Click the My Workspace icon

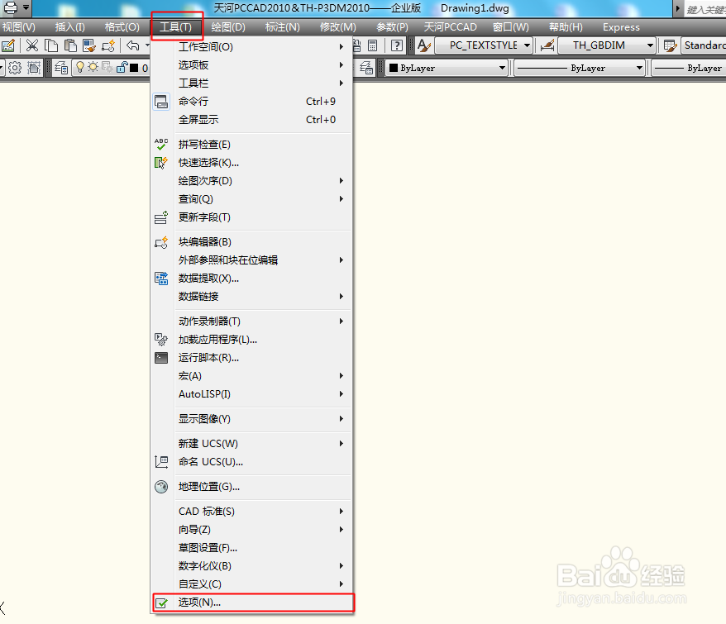(x=34, y=68)
